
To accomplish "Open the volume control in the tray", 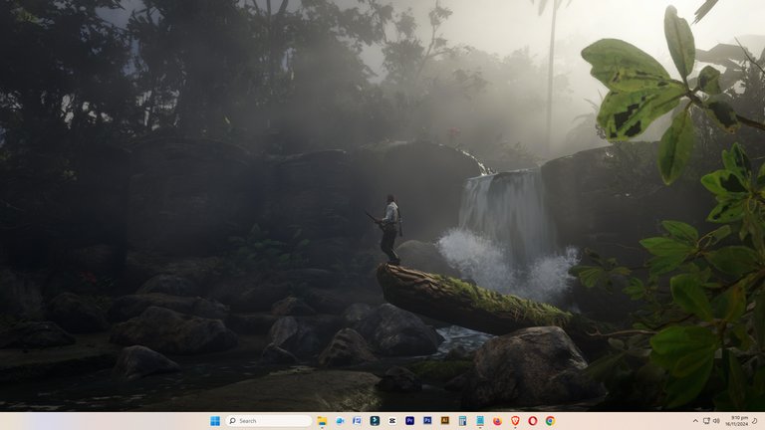I will pos(716,421).
